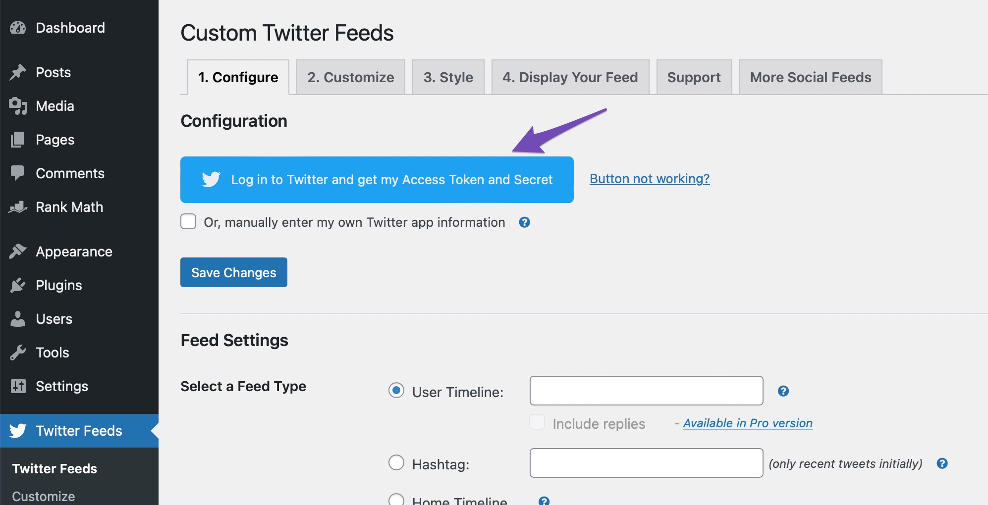Click the Custom Twitter Feeds title
The width and height of the screenshot is (988, 505).
[x=287, y=33]
